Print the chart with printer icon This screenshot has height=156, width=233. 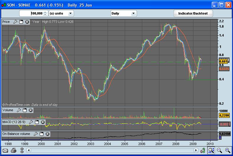point(14,150)
